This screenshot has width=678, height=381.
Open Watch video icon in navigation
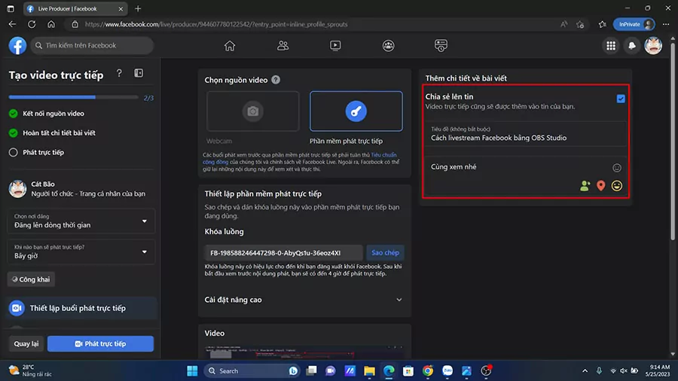tap(335, 45)
